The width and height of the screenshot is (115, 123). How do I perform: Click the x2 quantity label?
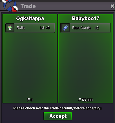click(x=97, y=28)
